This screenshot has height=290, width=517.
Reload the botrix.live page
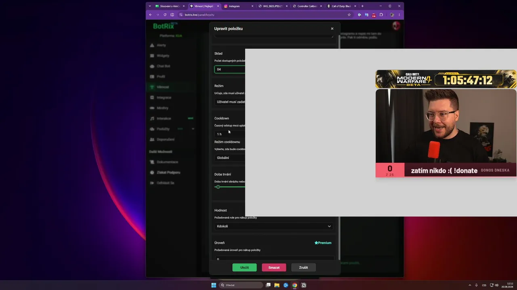tap(165, 15)
